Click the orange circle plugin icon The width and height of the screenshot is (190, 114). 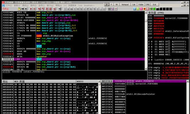[144, 9]
